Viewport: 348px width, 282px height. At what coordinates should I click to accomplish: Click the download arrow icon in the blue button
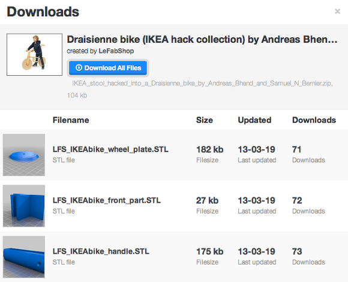pyautogui.click(x=79, y=67)
